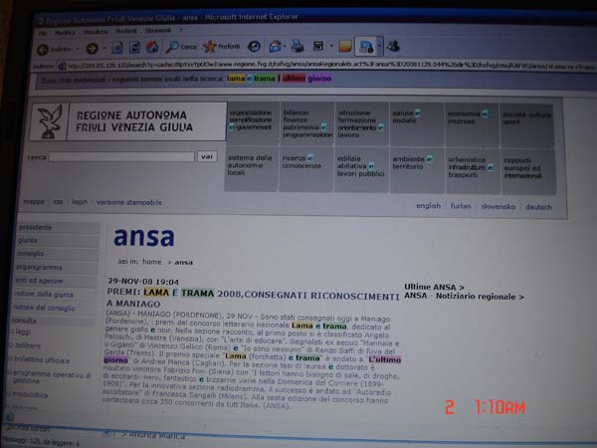
Task: Switch site language to slovensko
Action: tap(498, 206)
